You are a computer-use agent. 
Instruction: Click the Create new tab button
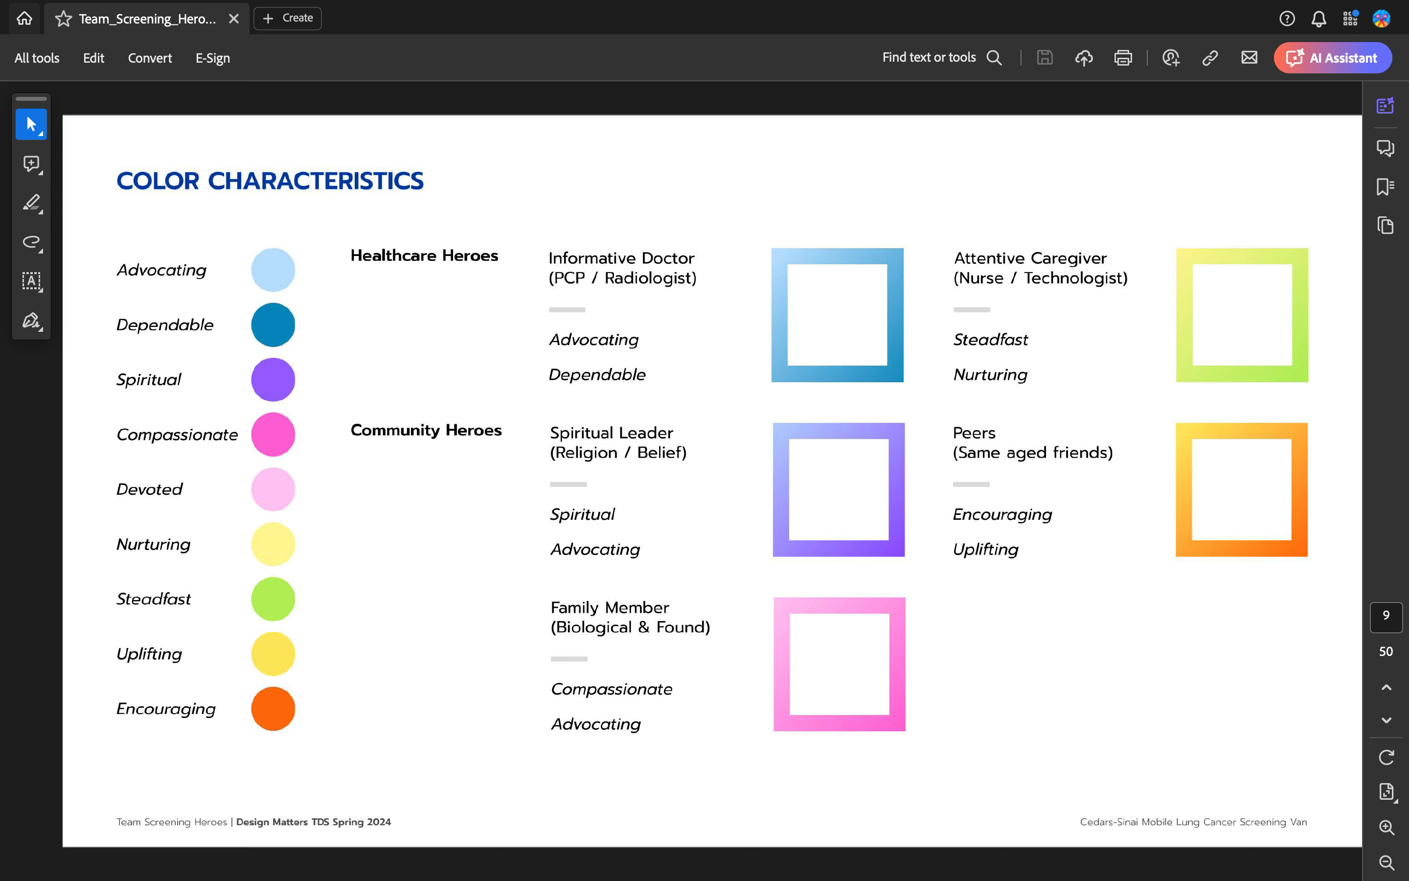tap(288, 18)
